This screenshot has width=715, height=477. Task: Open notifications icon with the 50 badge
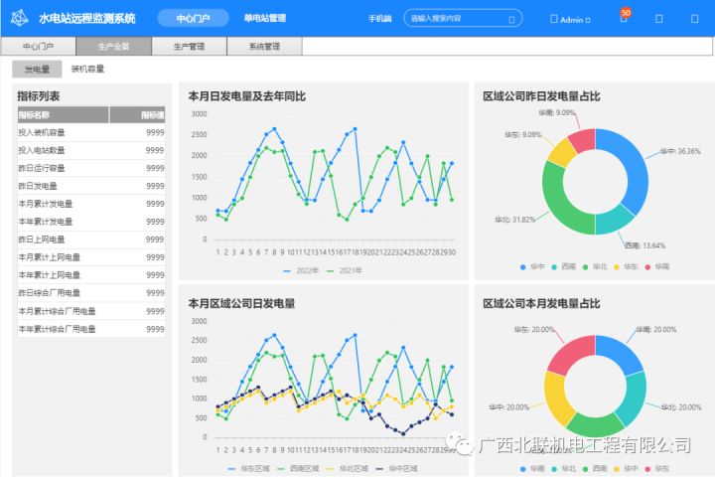pos(624,18)
